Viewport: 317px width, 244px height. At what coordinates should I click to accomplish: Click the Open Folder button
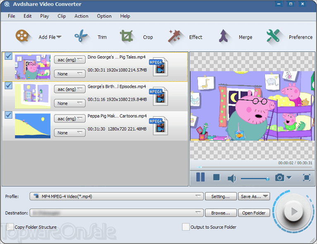tap(254, 213)
